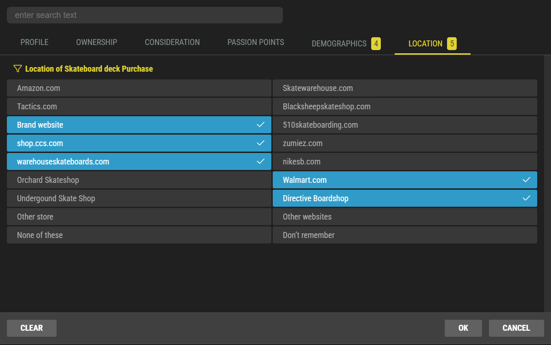Click the 4 badge on DEMOGRAPHICS
This screenshot has width=551, height=345.
tap(376, 44)
